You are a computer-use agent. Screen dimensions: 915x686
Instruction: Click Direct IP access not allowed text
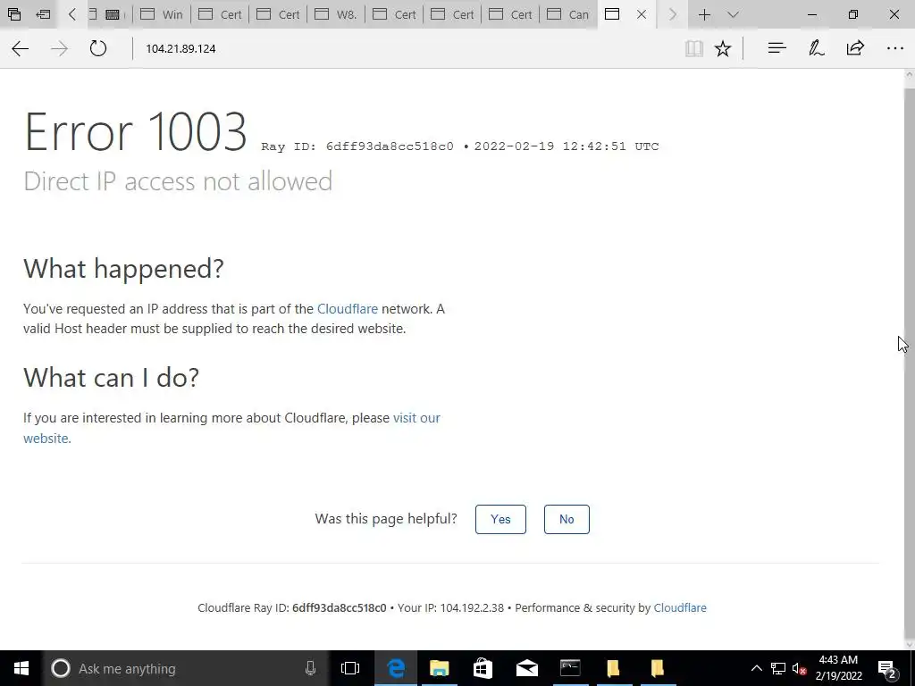[x=178, y=181]
